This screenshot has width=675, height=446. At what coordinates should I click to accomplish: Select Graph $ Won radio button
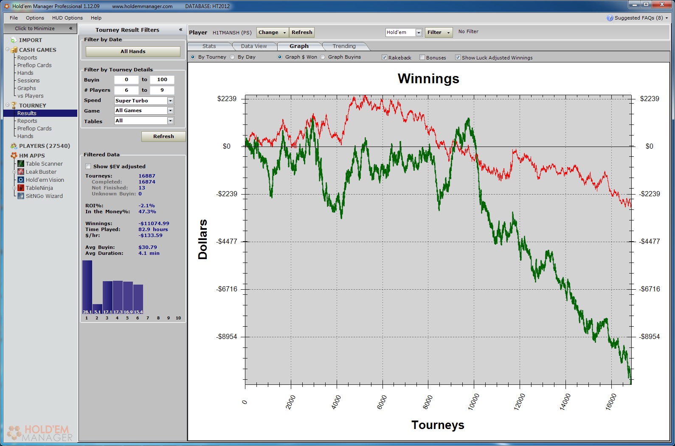(280, 57)
